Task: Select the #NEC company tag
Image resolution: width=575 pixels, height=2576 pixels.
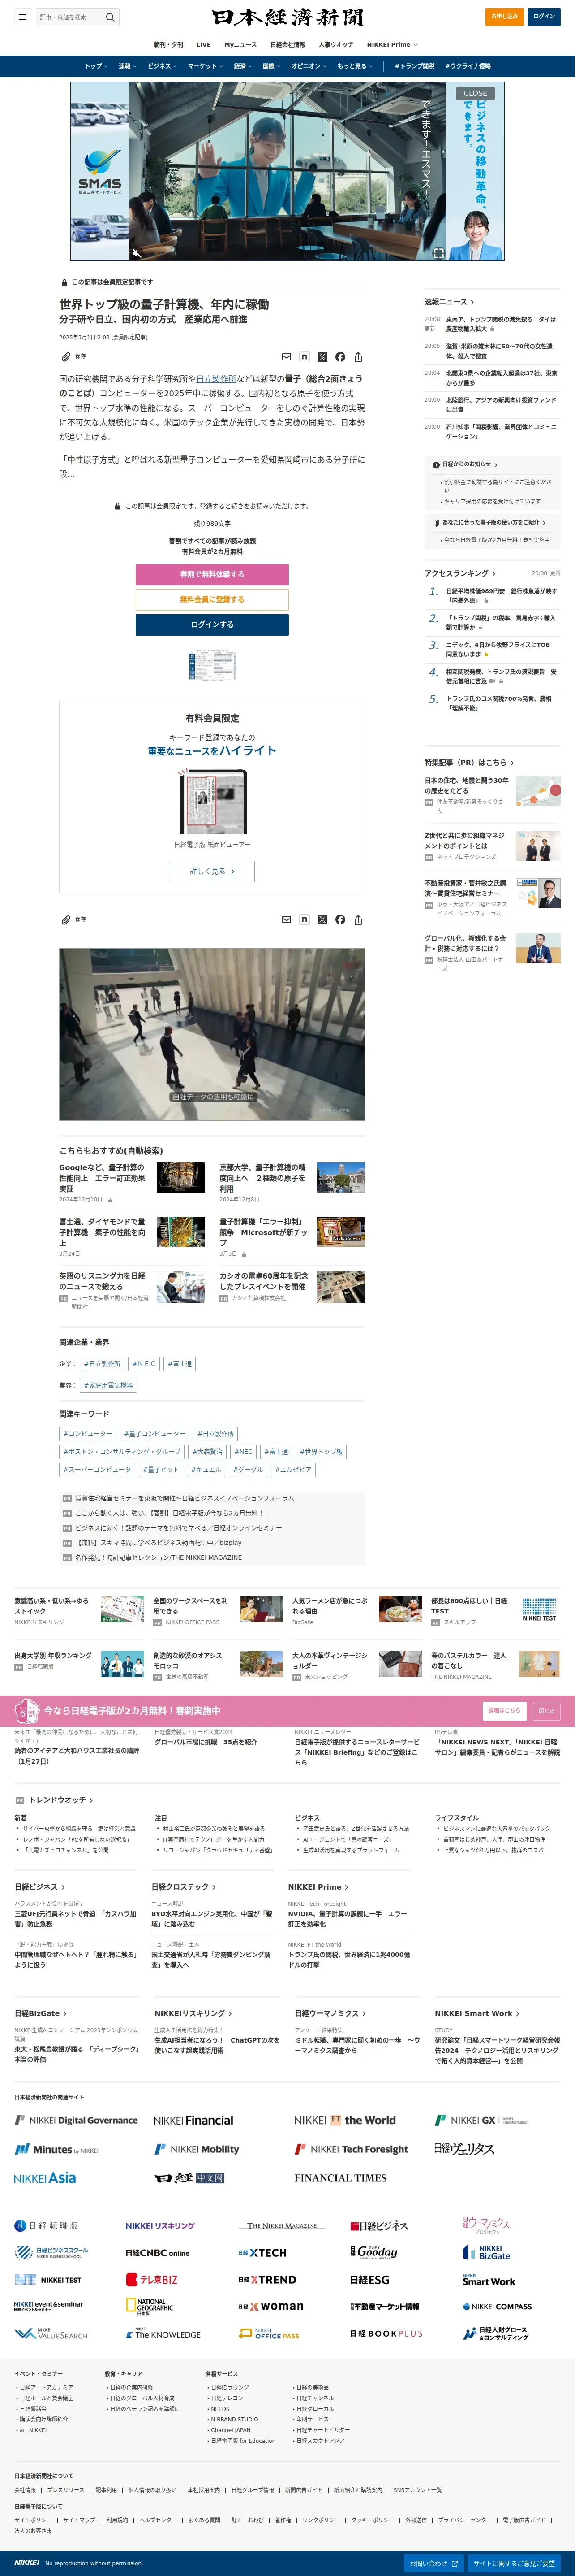Action: coord(144,1364)
